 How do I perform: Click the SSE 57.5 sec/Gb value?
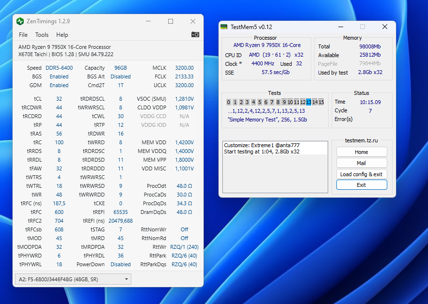click(x=275, y=72)
